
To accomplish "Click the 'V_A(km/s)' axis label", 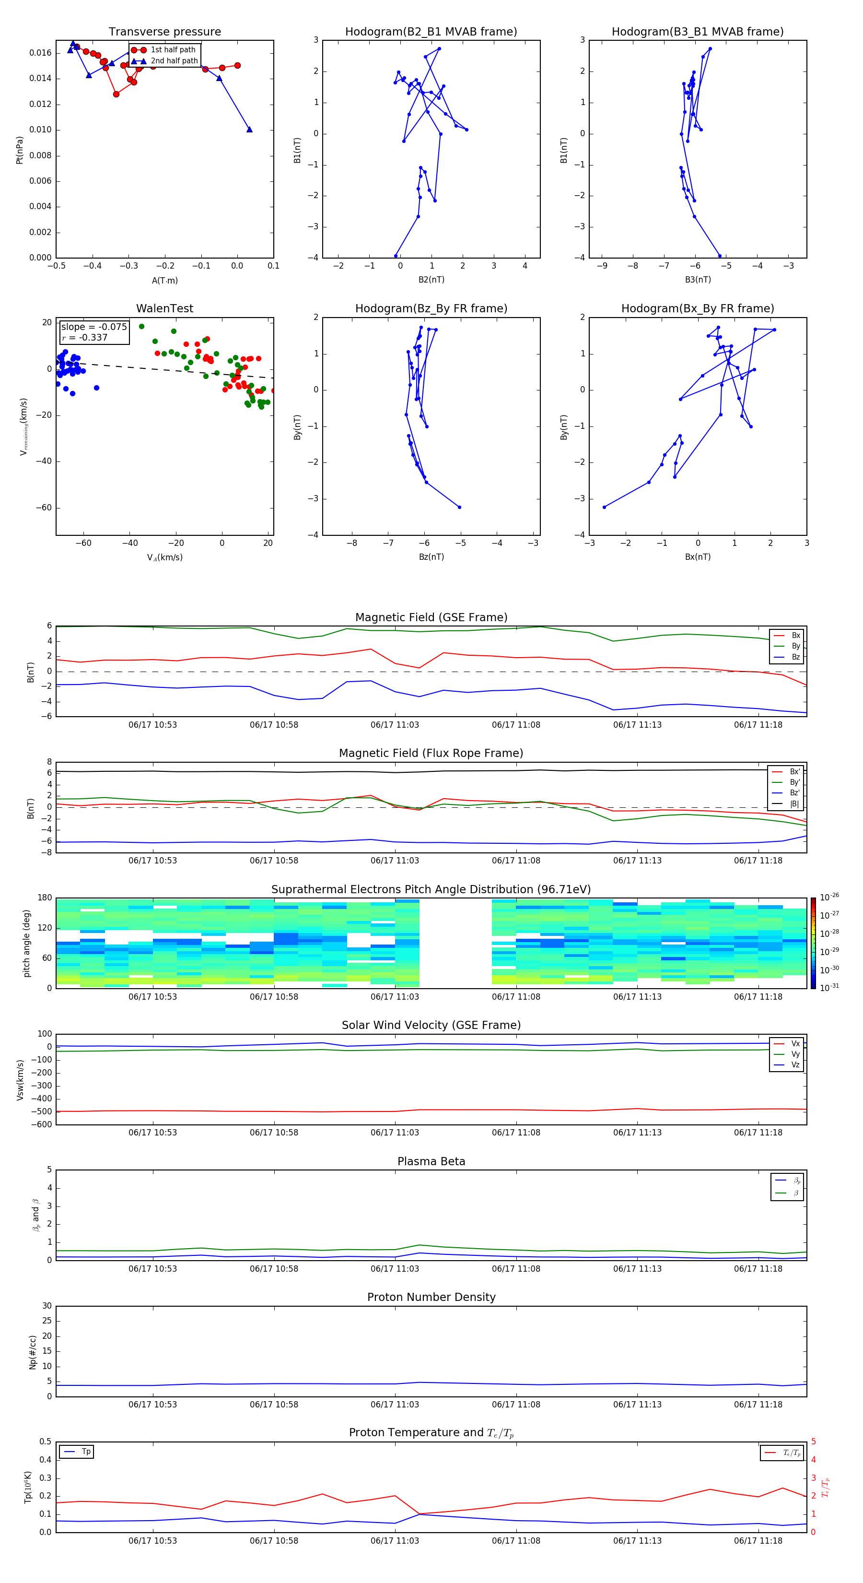I will pos(164,557).
